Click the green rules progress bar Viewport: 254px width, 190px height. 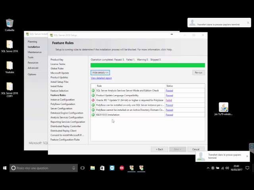tap(148, 65)
